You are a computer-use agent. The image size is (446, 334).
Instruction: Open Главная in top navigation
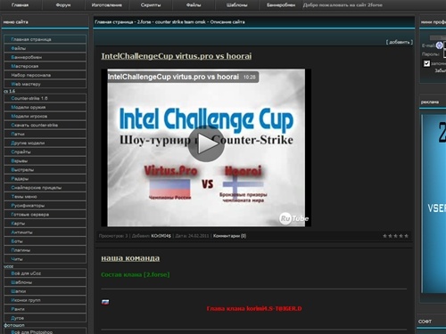20,5
